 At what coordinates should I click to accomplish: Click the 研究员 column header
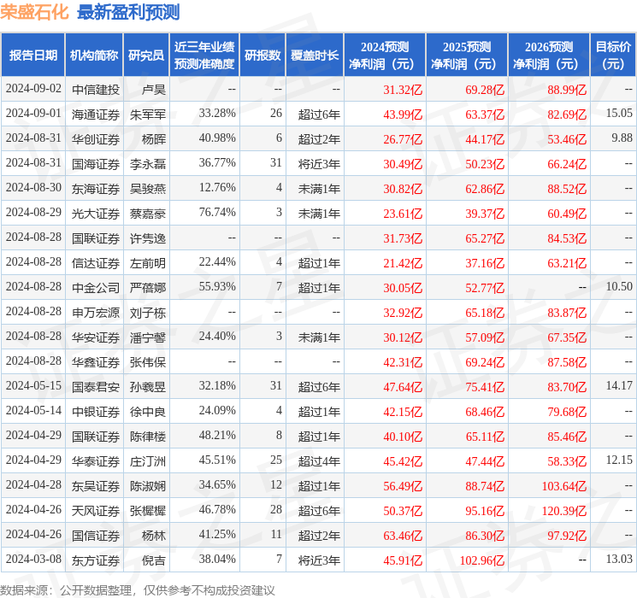(146, 55)
